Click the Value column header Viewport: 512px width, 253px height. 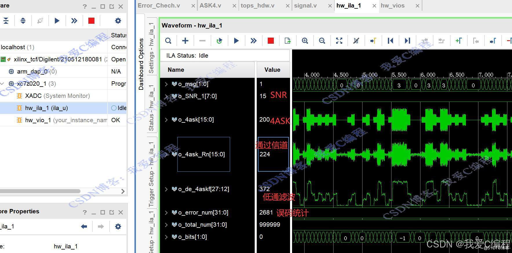point(273,70)
